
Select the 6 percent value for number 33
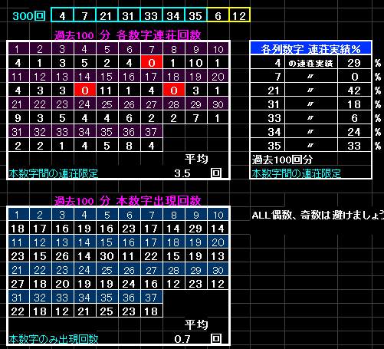(354, 118)
